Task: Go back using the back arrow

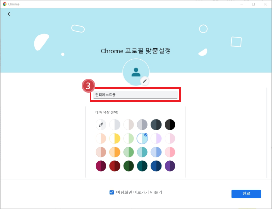Action: (9, 14)
